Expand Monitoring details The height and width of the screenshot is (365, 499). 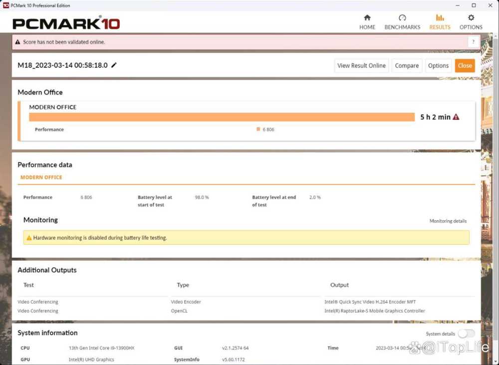(x=448, y=221)
